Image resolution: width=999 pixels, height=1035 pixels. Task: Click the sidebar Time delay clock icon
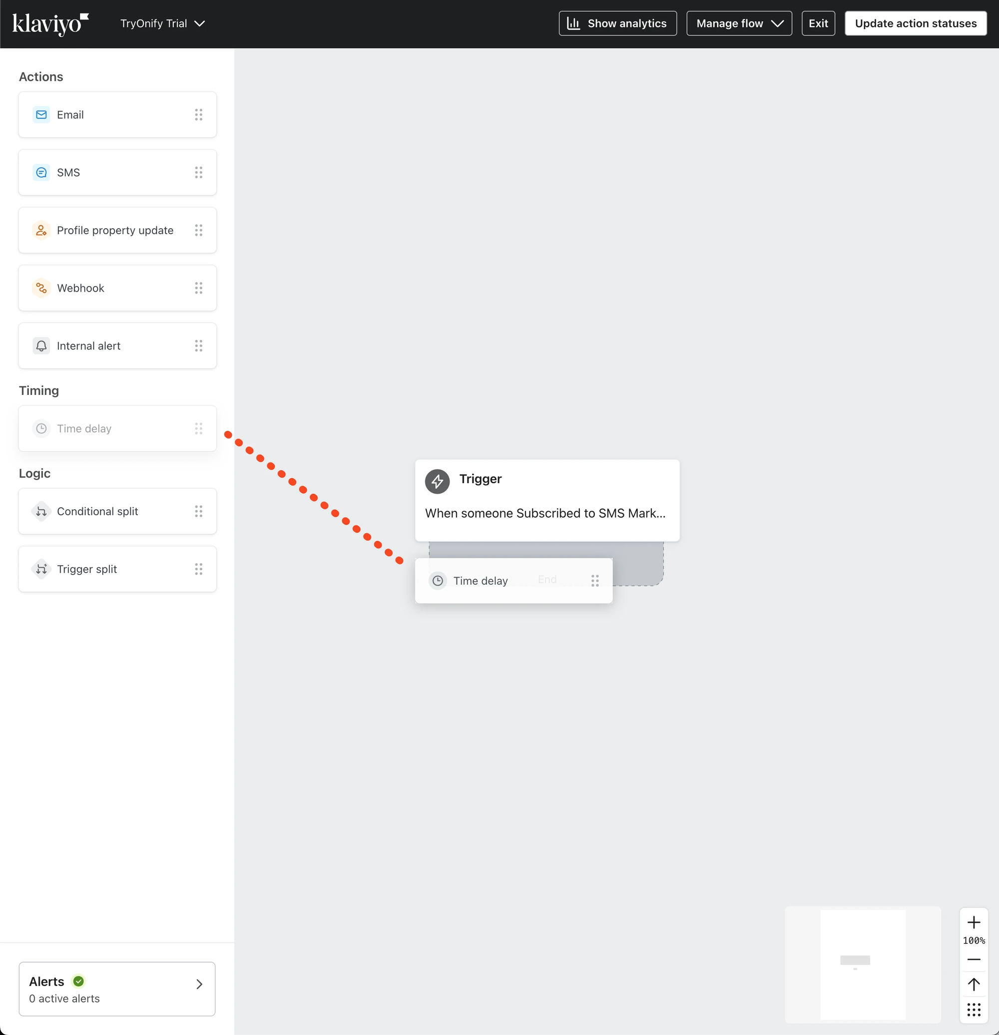point(41,428)
